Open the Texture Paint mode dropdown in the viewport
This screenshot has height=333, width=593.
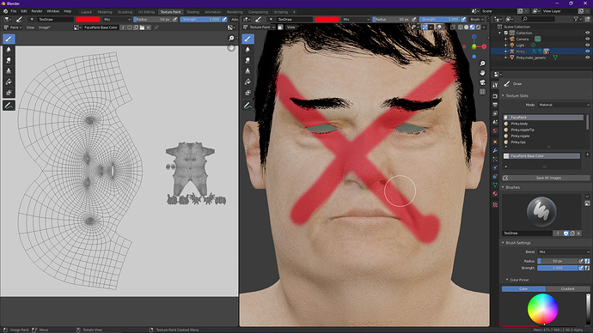click(x=260, y=27)
